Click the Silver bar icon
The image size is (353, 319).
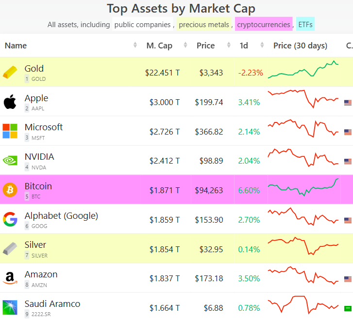pyautogui.click(x=10, y=249)
